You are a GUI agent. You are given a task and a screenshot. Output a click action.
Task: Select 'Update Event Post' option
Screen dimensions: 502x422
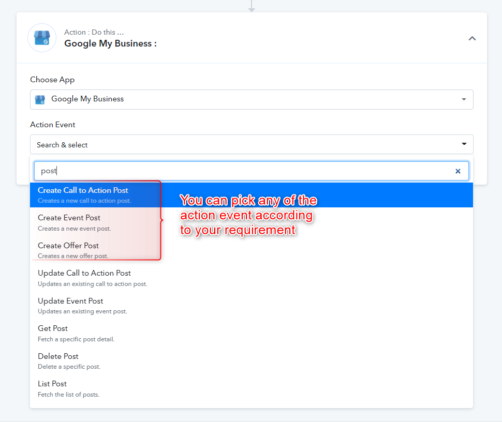tap(252, 306)
